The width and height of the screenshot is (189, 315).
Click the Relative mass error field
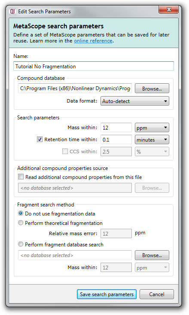[x=116, y=233]
